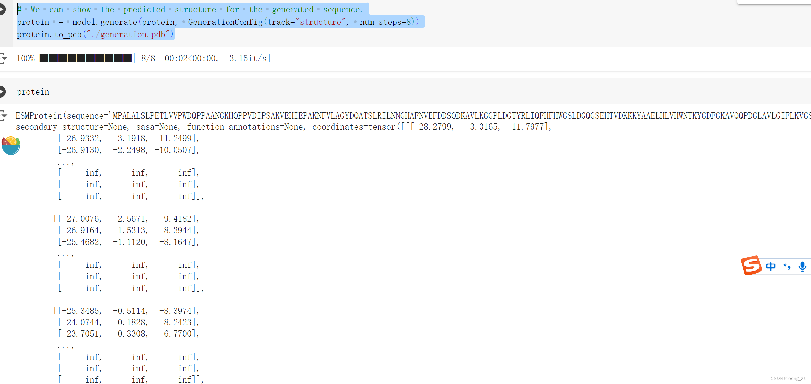Click the CSDN @loong_XL watermark
811x384 pixels.
click(x=788, y=378)
